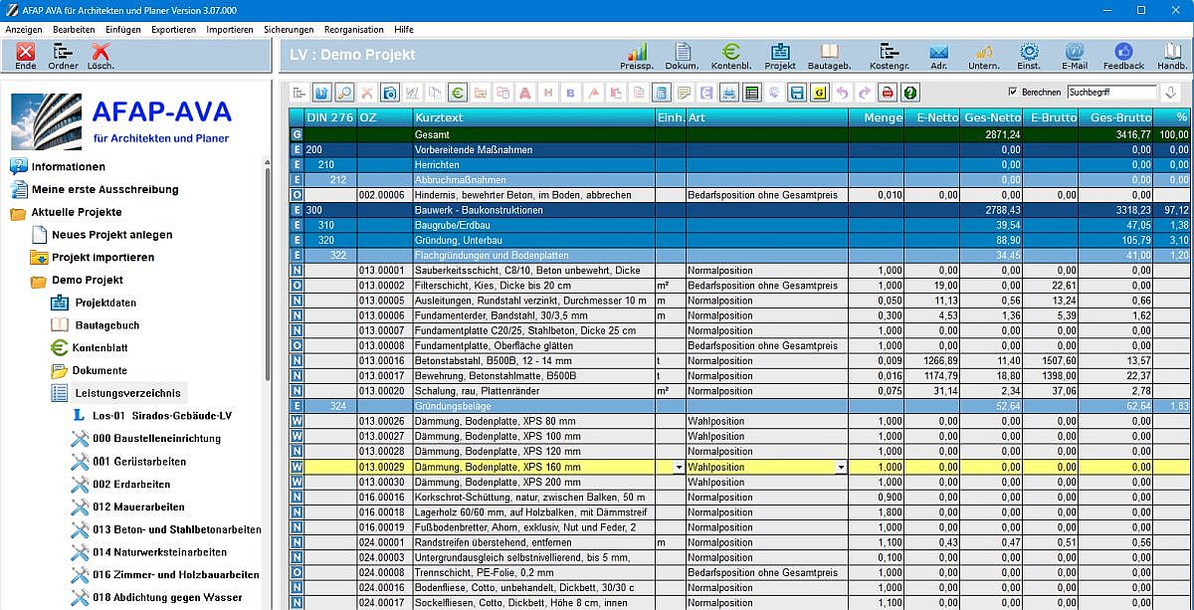Open the Kostengr. cost groups icon
Screen dimensions: 1194x610
(889, 56)
